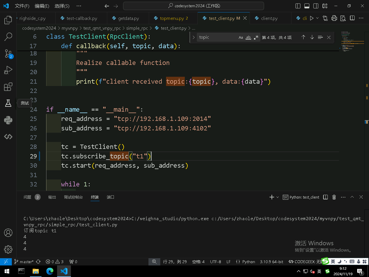The image size is (369, 277).
Task: Click the codesystem2024 command center search box
Action: click(x=193, y=6)
